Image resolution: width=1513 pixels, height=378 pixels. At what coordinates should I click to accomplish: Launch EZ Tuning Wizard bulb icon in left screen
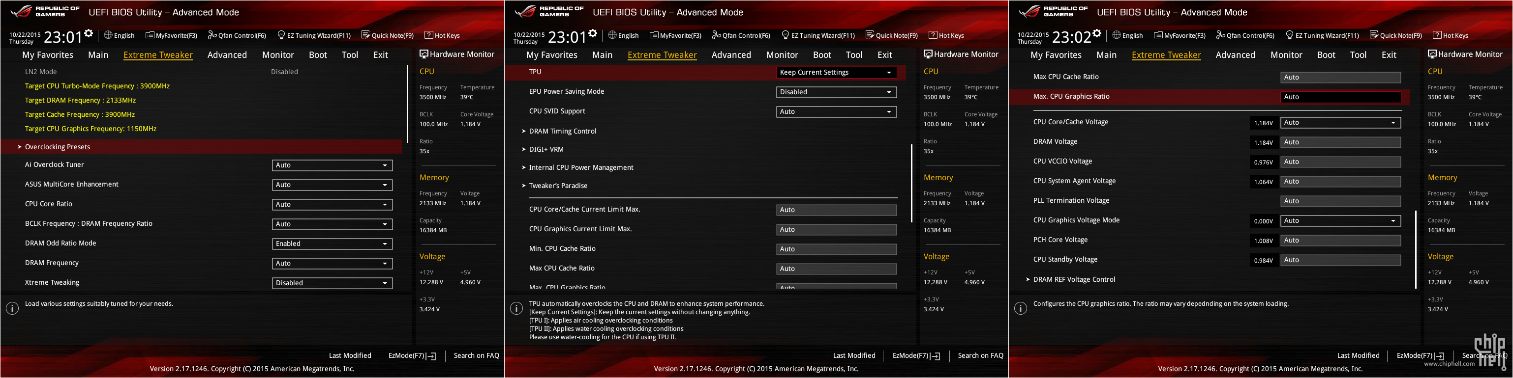point(281,35)
